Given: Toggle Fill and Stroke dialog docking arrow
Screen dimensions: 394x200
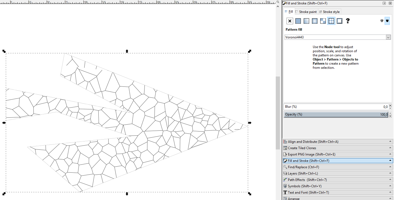Looking at the screenshot, I should coord(384,3).
